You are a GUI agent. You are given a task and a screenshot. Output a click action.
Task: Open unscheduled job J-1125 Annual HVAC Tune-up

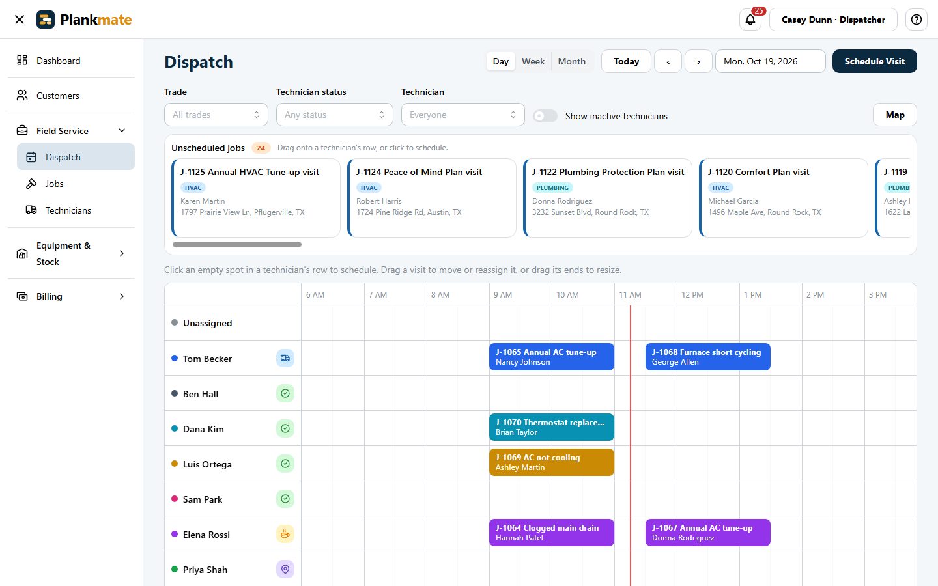click(256, 198)
